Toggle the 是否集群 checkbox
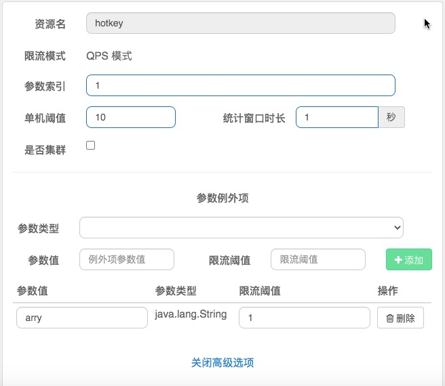The height and width of the screenshot is (386, 445). (90, 146)
